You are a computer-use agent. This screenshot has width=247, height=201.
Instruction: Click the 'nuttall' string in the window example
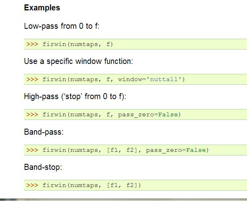(x=164, y=79)
